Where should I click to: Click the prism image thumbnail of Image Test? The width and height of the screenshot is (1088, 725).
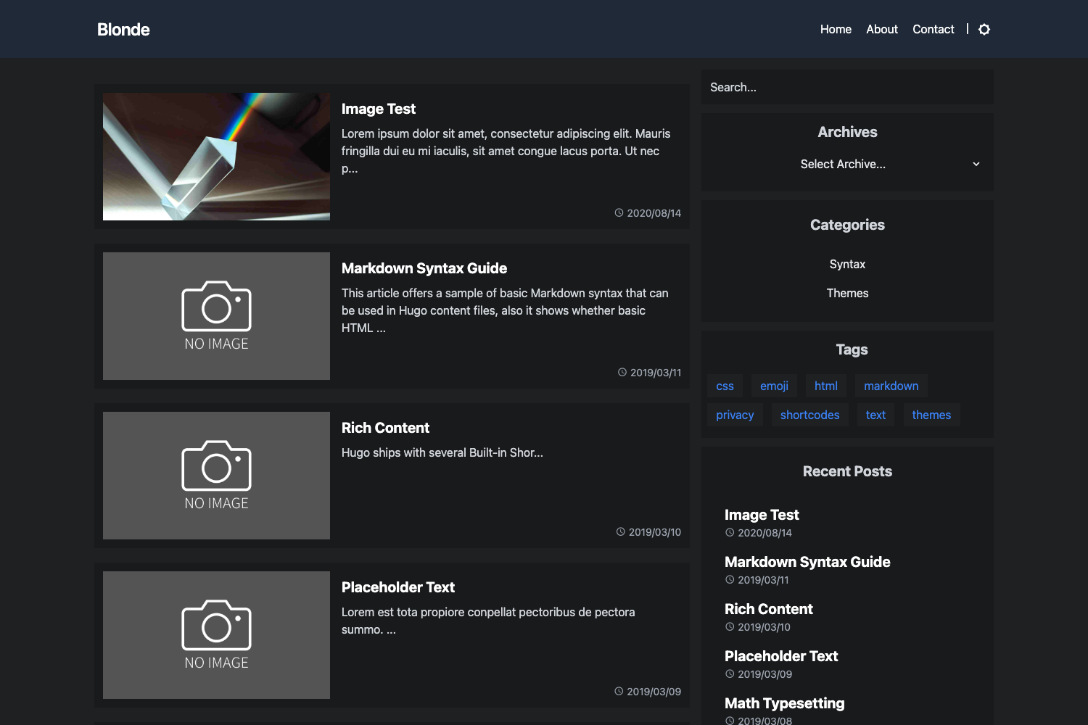[215, 156]
